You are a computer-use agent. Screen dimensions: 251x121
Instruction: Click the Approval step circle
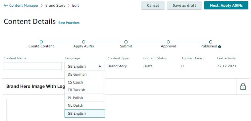[x=168, y=42]
